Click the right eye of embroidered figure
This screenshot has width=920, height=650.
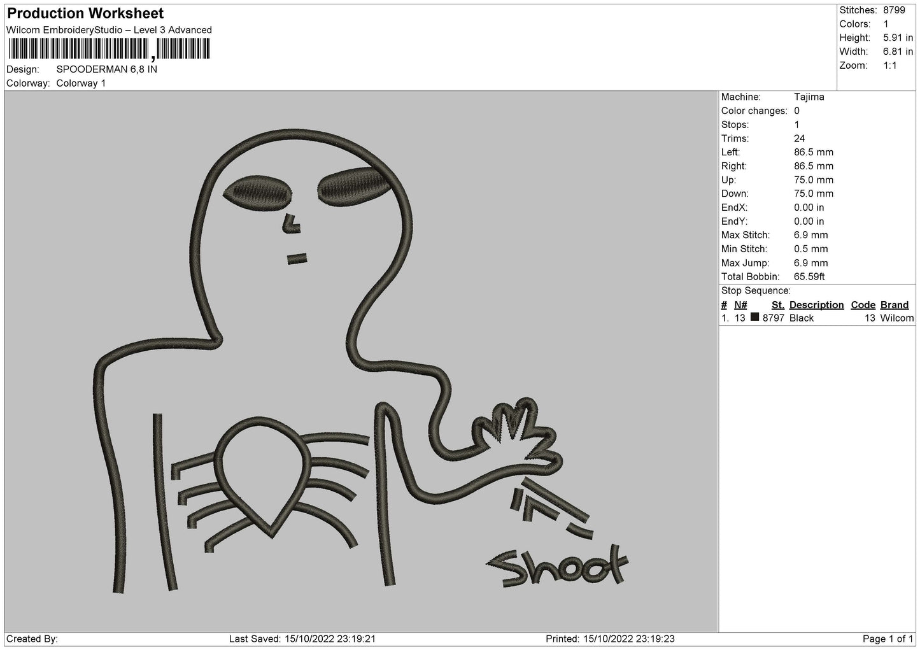354,187
